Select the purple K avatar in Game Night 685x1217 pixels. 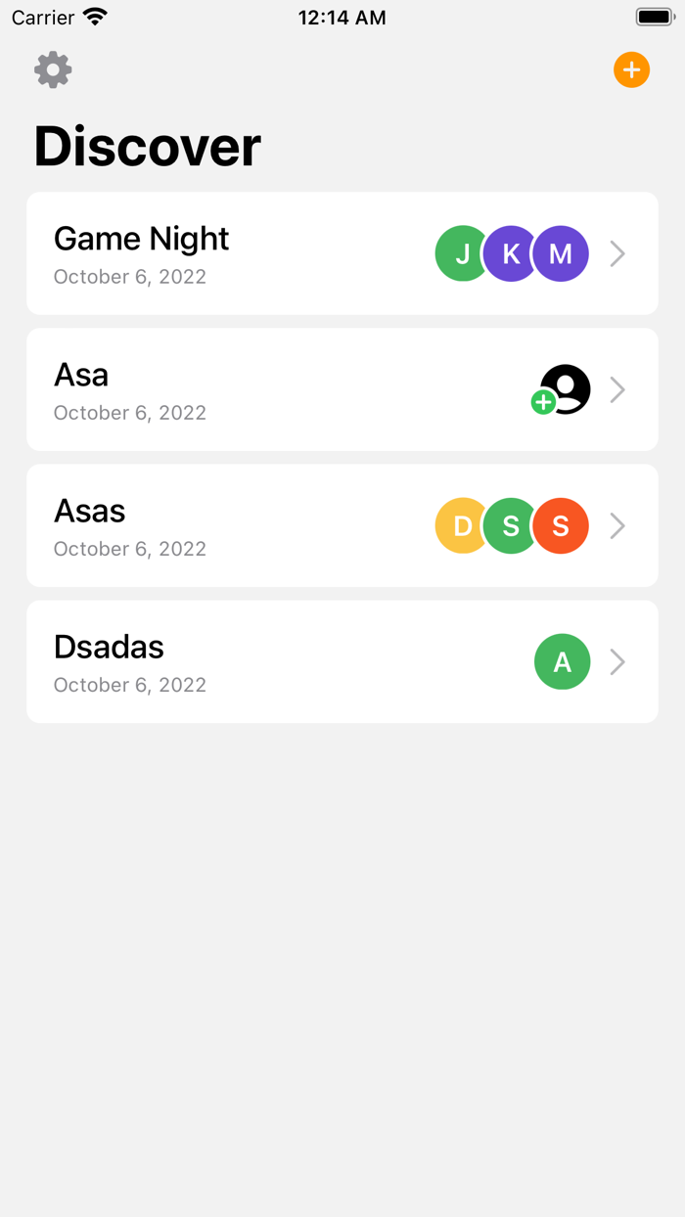coord(511,253)
